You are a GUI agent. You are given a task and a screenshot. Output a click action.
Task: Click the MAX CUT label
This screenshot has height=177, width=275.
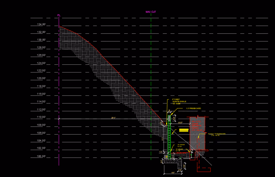pos(151,12)
